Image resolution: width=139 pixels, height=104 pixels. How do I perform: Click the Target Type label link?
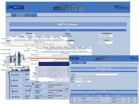pyautogui.click(x=73, y=75)
